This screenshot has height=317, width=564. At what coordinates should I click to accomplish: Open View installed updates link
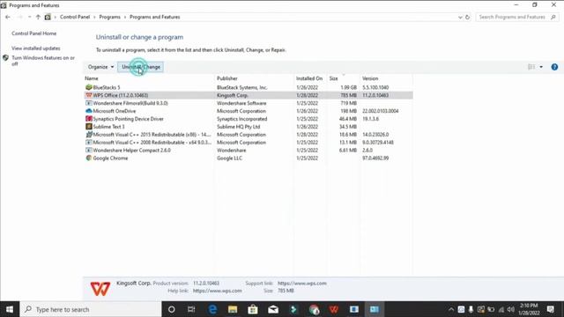coord(35,48)
